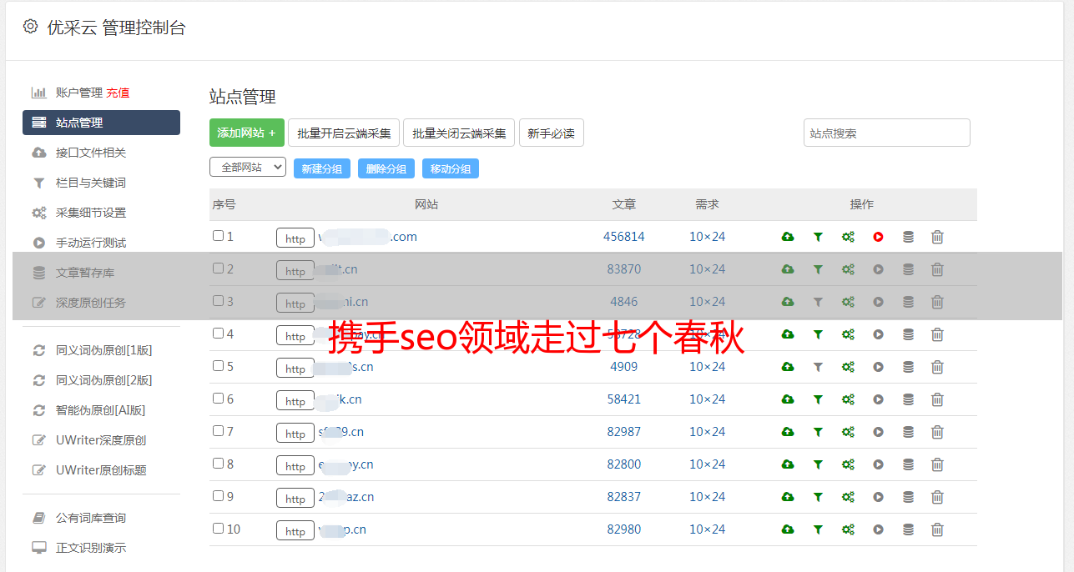Open the database icon in row 9

tap(908, 497)
